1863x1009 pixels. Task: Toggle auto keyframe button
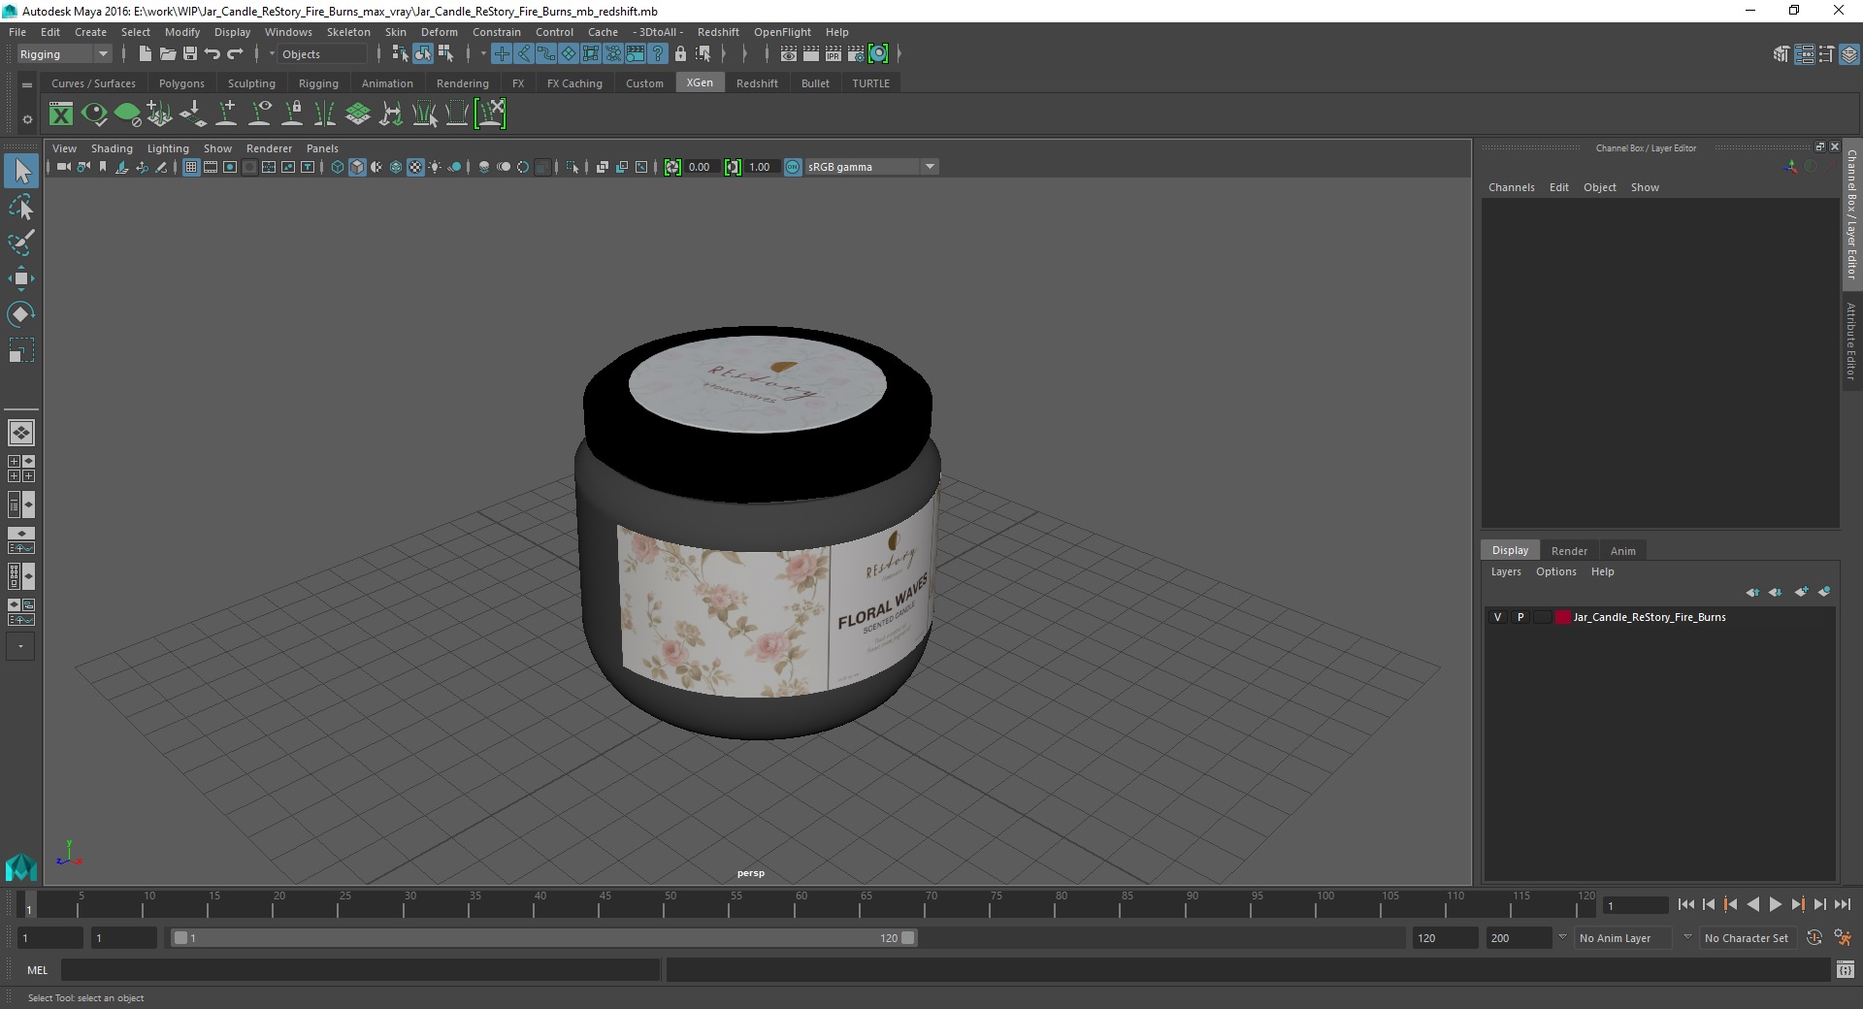tap(1814, 938)
